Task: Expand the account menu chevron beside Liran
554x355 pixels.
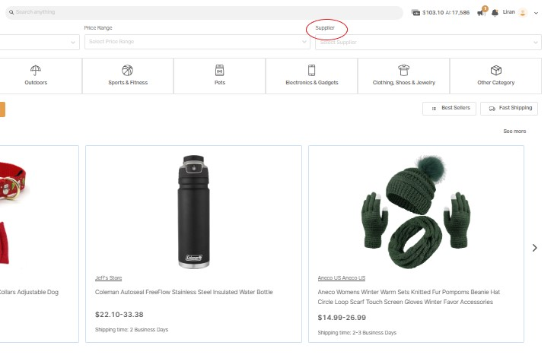Action: 536,14
